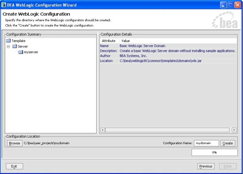Collapse the Server tree node

(9, 47)
